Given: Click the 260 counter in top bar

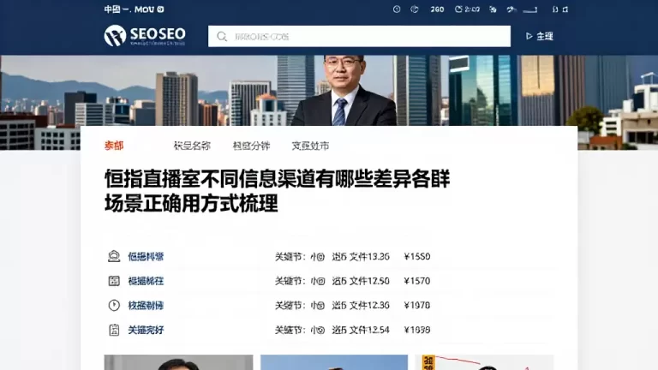Looking at the screenshot, I should tap(437, 9).
